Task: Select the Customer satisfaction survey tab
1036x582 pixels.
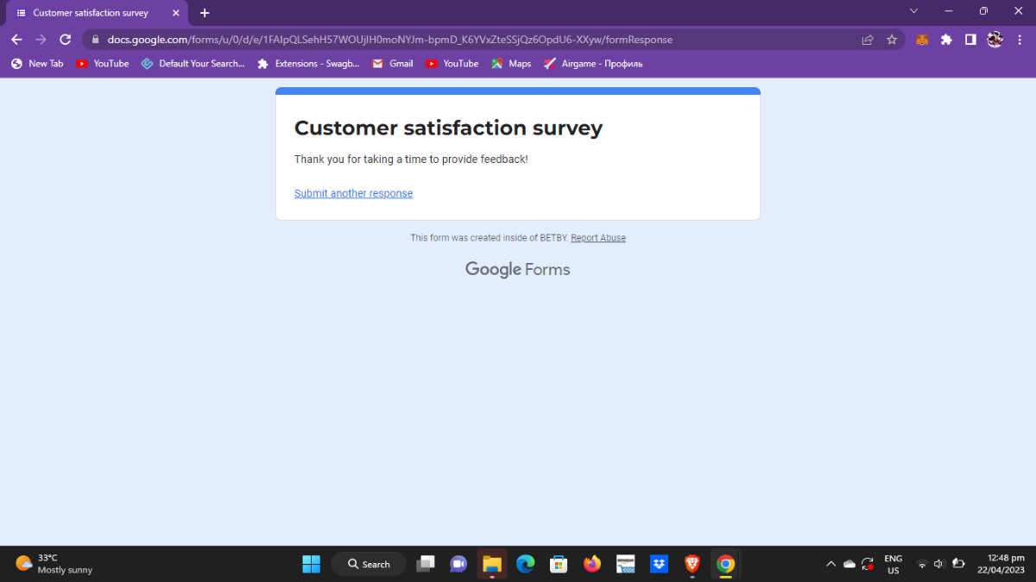Action: [x=91, y=13]
